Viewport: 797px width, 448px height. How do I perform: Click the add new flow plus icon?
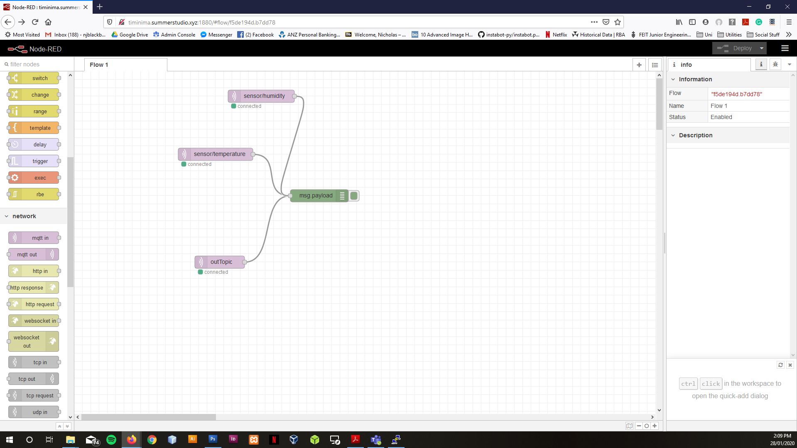click(639, 65)
